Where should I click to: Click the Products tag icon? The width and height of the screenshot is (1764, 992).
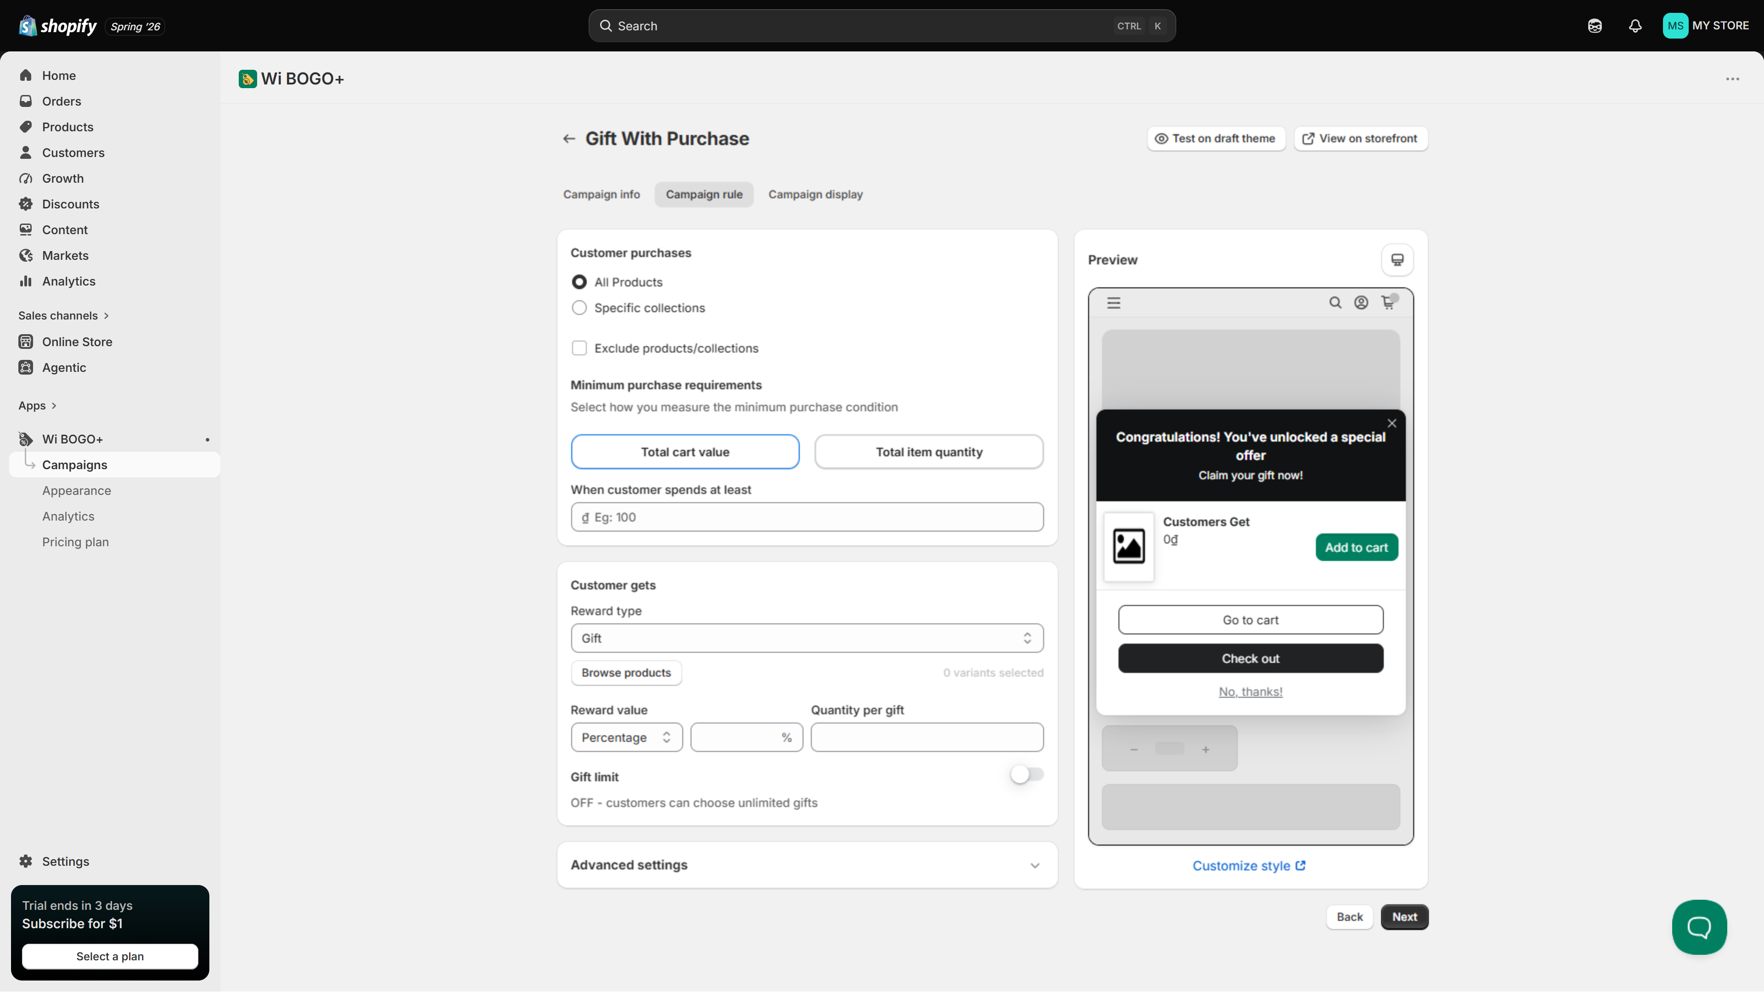[x=26, y=127]
